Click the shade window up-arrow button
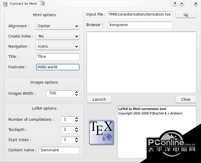The width and height of the screenshot is (201, 163). point(182,4)
